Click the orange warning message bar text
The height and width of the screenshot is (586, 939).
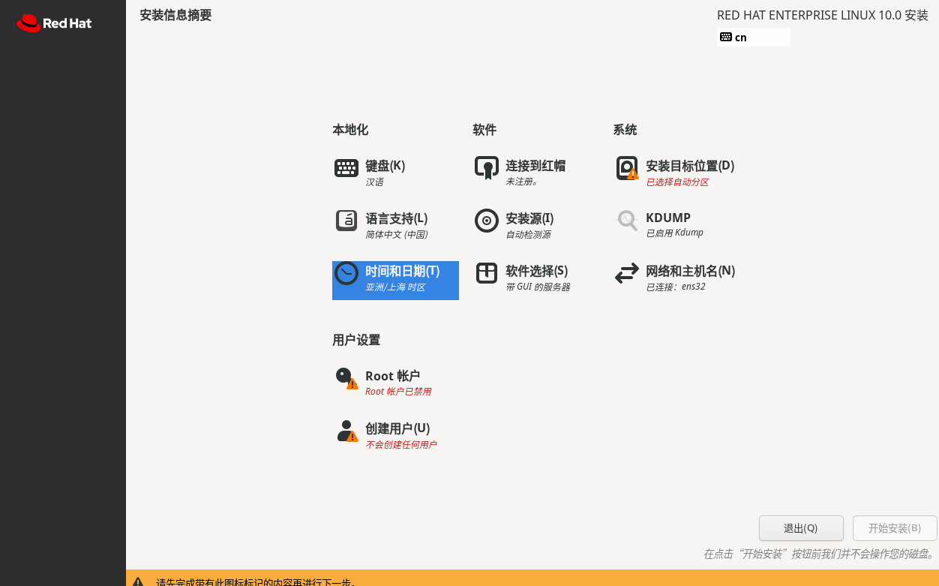(x=256, y=581)
